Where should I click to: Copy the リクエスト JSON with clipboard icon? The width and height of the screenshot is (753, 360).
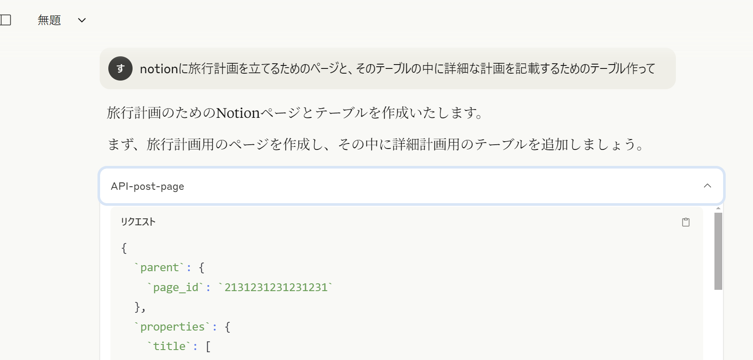(x=686, y=222)
